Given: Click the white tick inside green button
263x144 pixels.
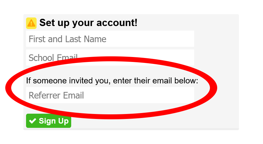Looking at the screenshot, I should pyautogui.click(x=33, y=121).
